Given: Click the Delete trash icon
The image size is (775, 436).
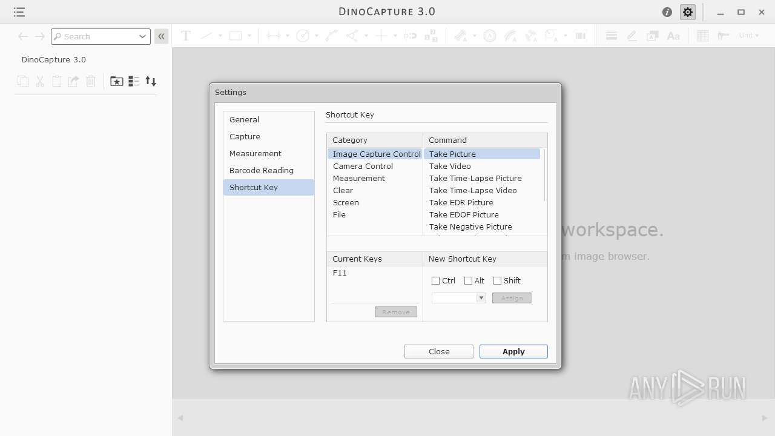Looking at the screenshot, I should tap(91, 81).
